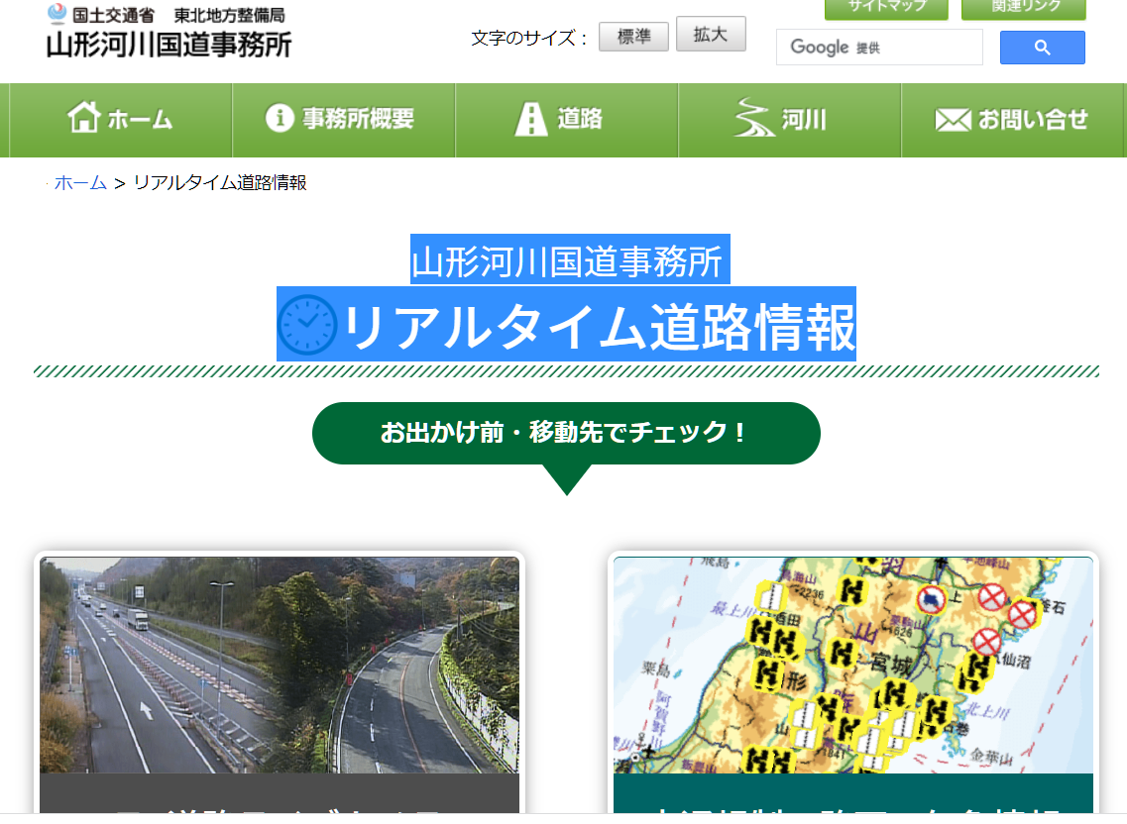Click the 拡大 text enlarge button
The width and height of the screenshot is (1127, 824).
(711, 35)
